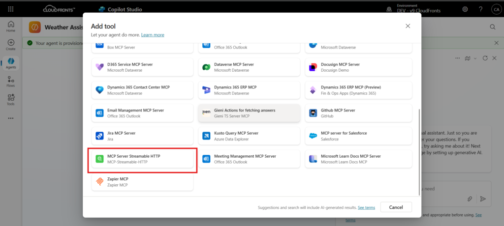Viewport: 504px width, 226px height.
Task: Click the Jira logo icon
Action: pos(99,136)
